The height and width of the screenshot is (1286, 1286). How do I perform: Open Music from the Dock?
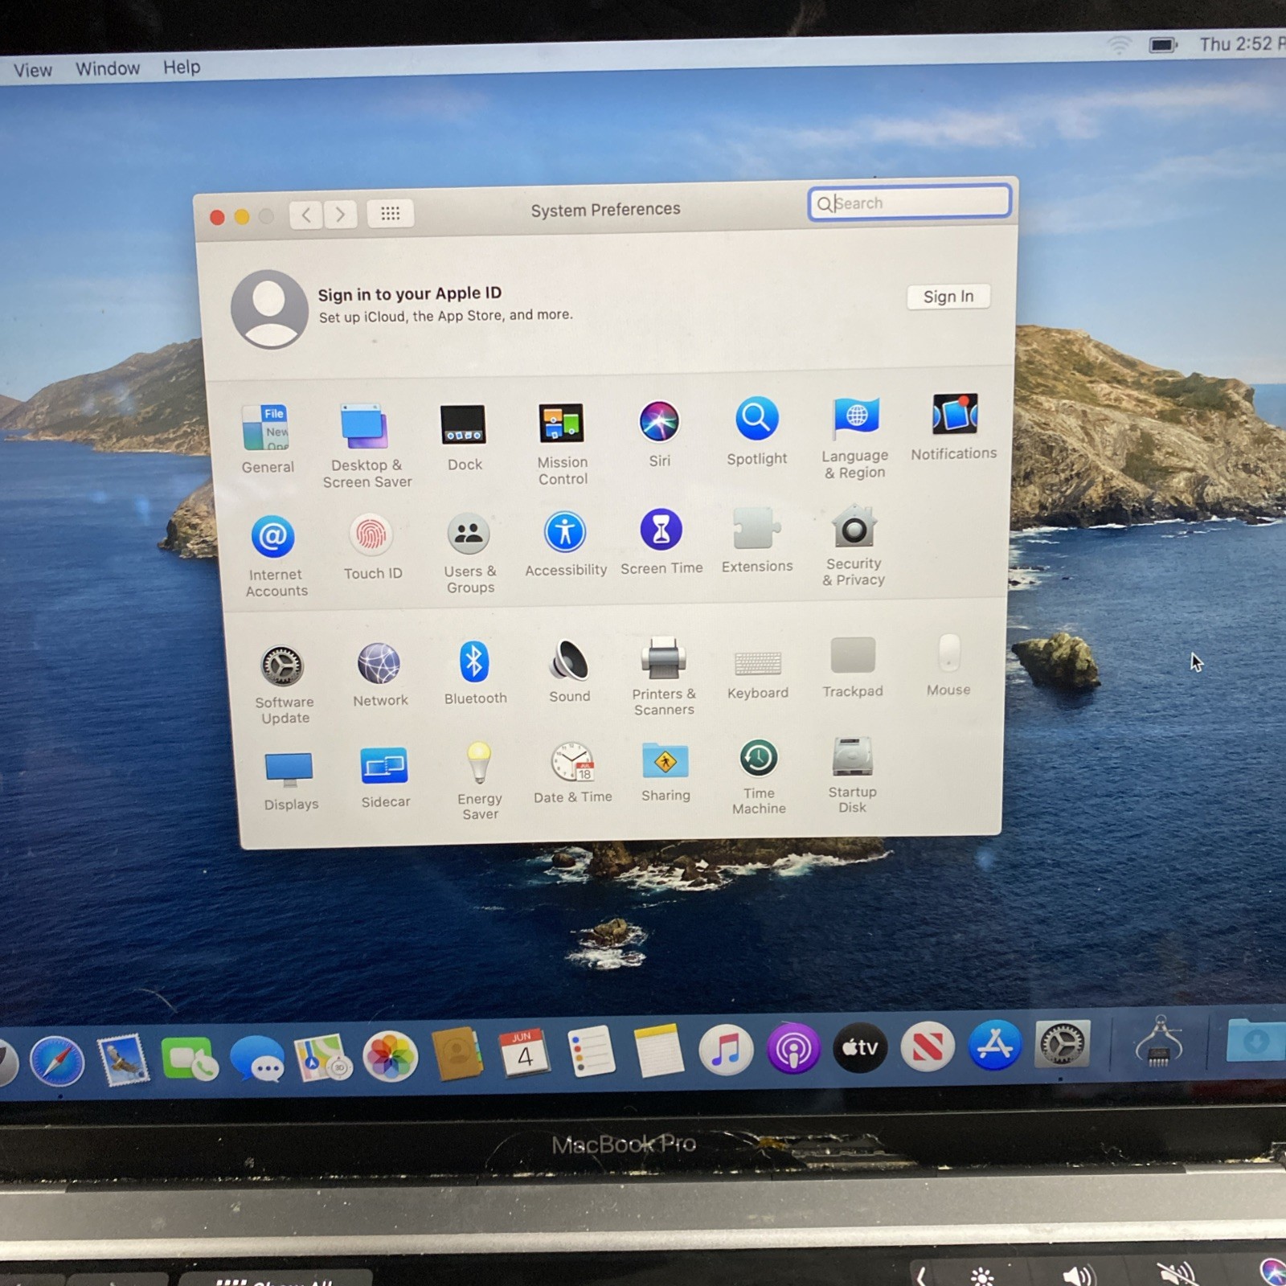726,1050
